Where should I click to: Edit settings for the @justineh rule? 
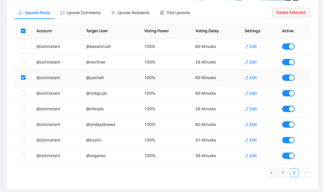(x=251, y=78)
